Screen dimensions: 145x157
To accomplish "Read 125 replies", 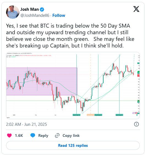I will (x=73, y=145).
